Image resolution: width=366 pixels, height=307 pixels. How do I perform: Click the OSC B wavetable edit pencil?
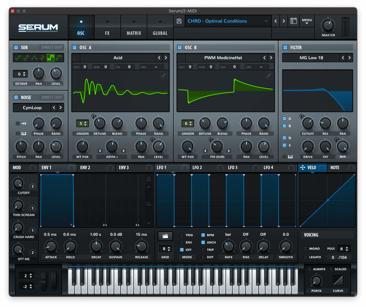click(269, 75)
